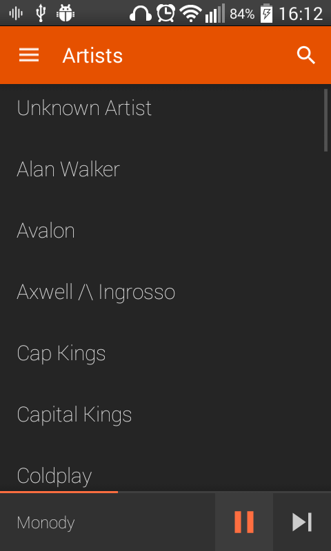This screenshot has width=331, height=551.
Task: Pause the currently playing song
Action: (244, 522)
